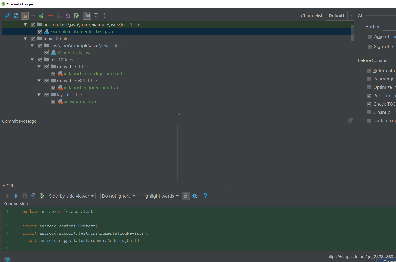Viewport: 396px width, 262px height.
Task: Enable the Optimize imports checkbox
Action: [369, 87]
